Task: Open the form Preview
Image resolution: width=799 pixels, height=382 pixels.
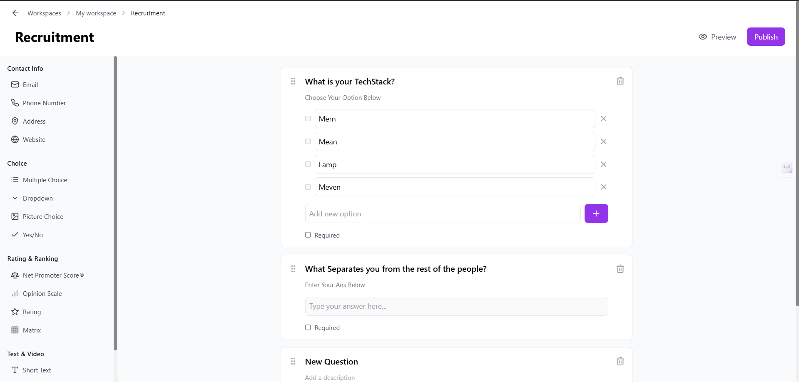Action: click(x=717, y=37)
